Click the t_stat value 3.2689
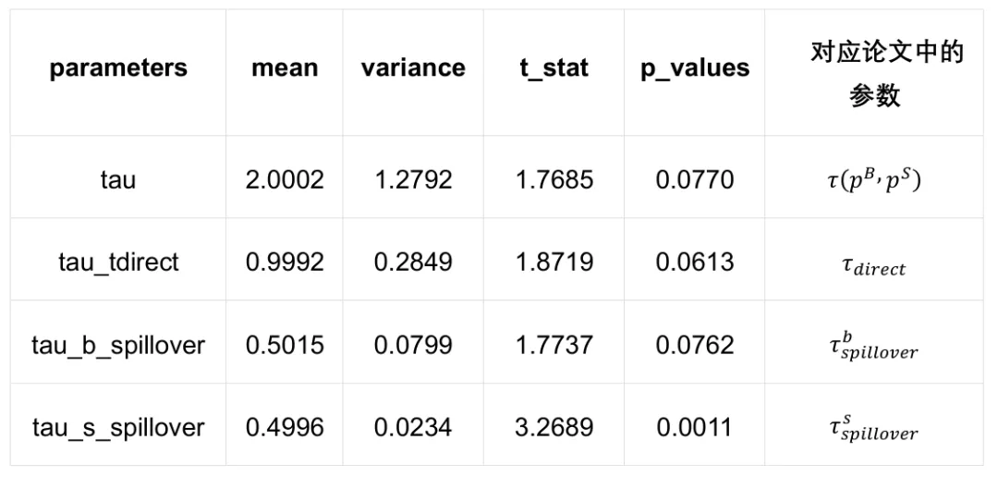Image resolution: width=998 pixels, height=489 pixels. pyautogui.click(x=554, y=427)
